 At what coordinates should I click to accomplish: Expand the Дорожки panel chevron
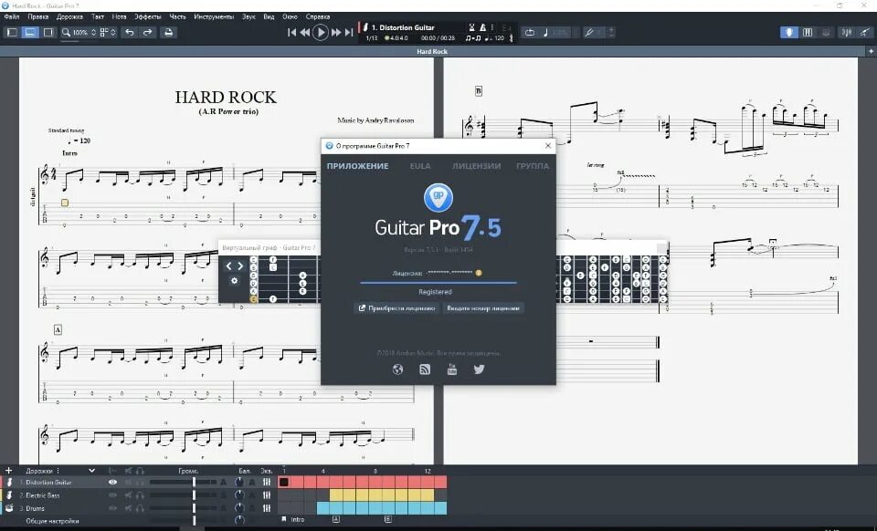[x=91, y=470]
